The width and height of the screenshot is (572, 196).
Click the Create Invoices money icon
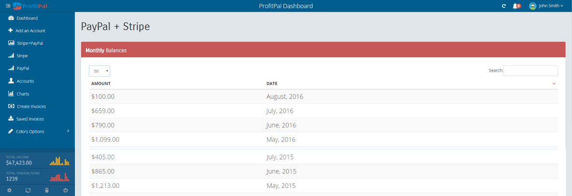(x=11, y=106)
